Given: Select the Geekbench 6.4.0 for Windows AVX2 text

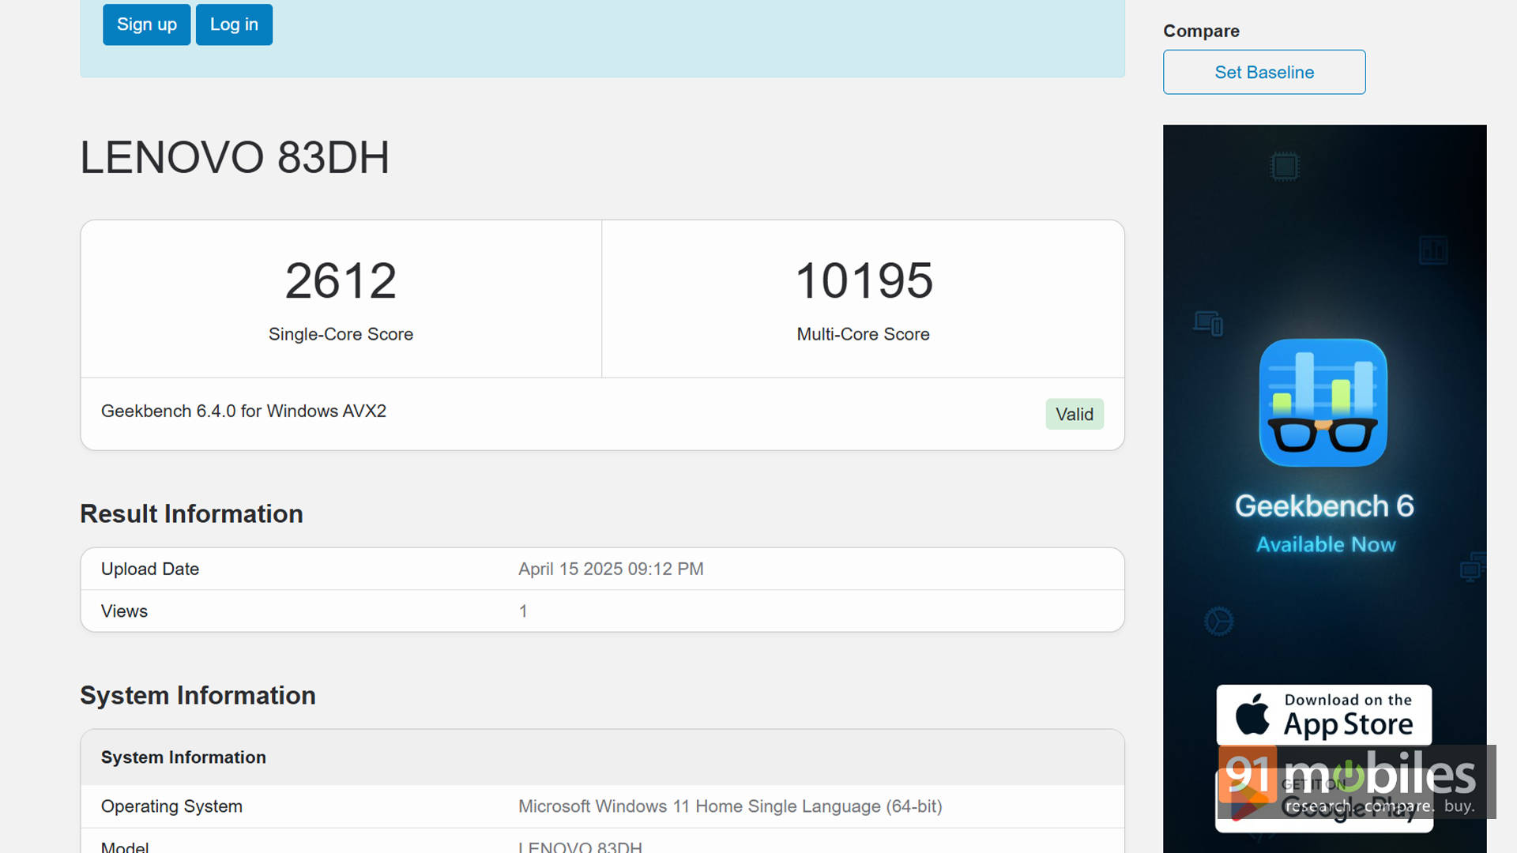Looking at the screenshot, I should [243, 411].
